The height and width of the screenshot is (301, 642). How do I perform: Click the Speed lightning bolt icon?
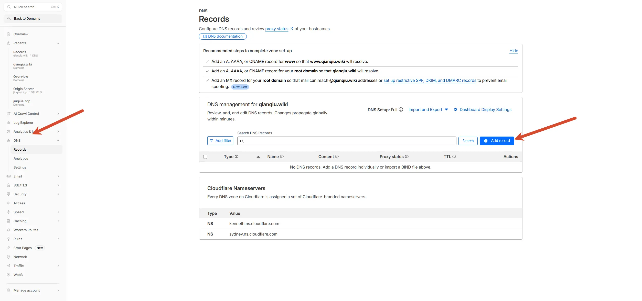(x=8, y=212)
